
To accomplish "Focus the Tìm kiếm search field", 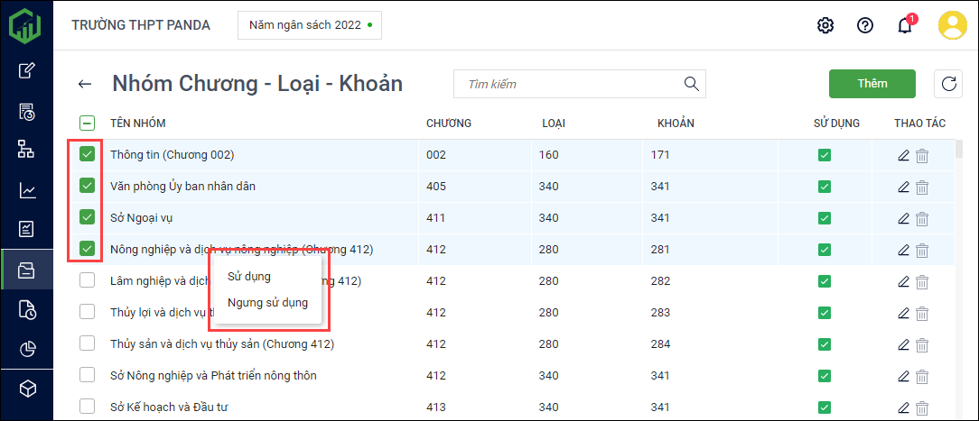I will [x=569, y=84].
